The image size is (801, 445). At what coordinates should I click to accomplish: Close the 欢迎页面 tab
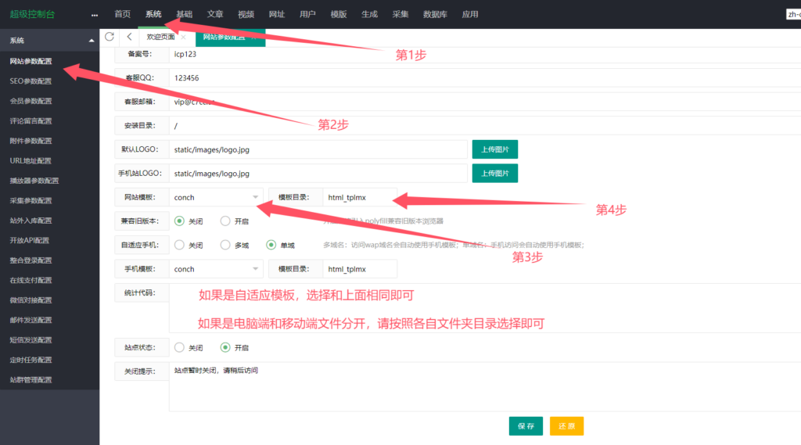tap(183, 37)
